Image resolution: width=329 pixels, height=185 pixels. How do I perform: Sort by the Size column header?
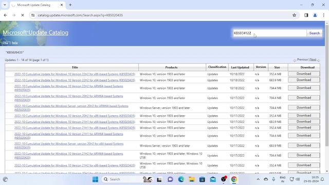pyautogui.click(x=277, y=67)
